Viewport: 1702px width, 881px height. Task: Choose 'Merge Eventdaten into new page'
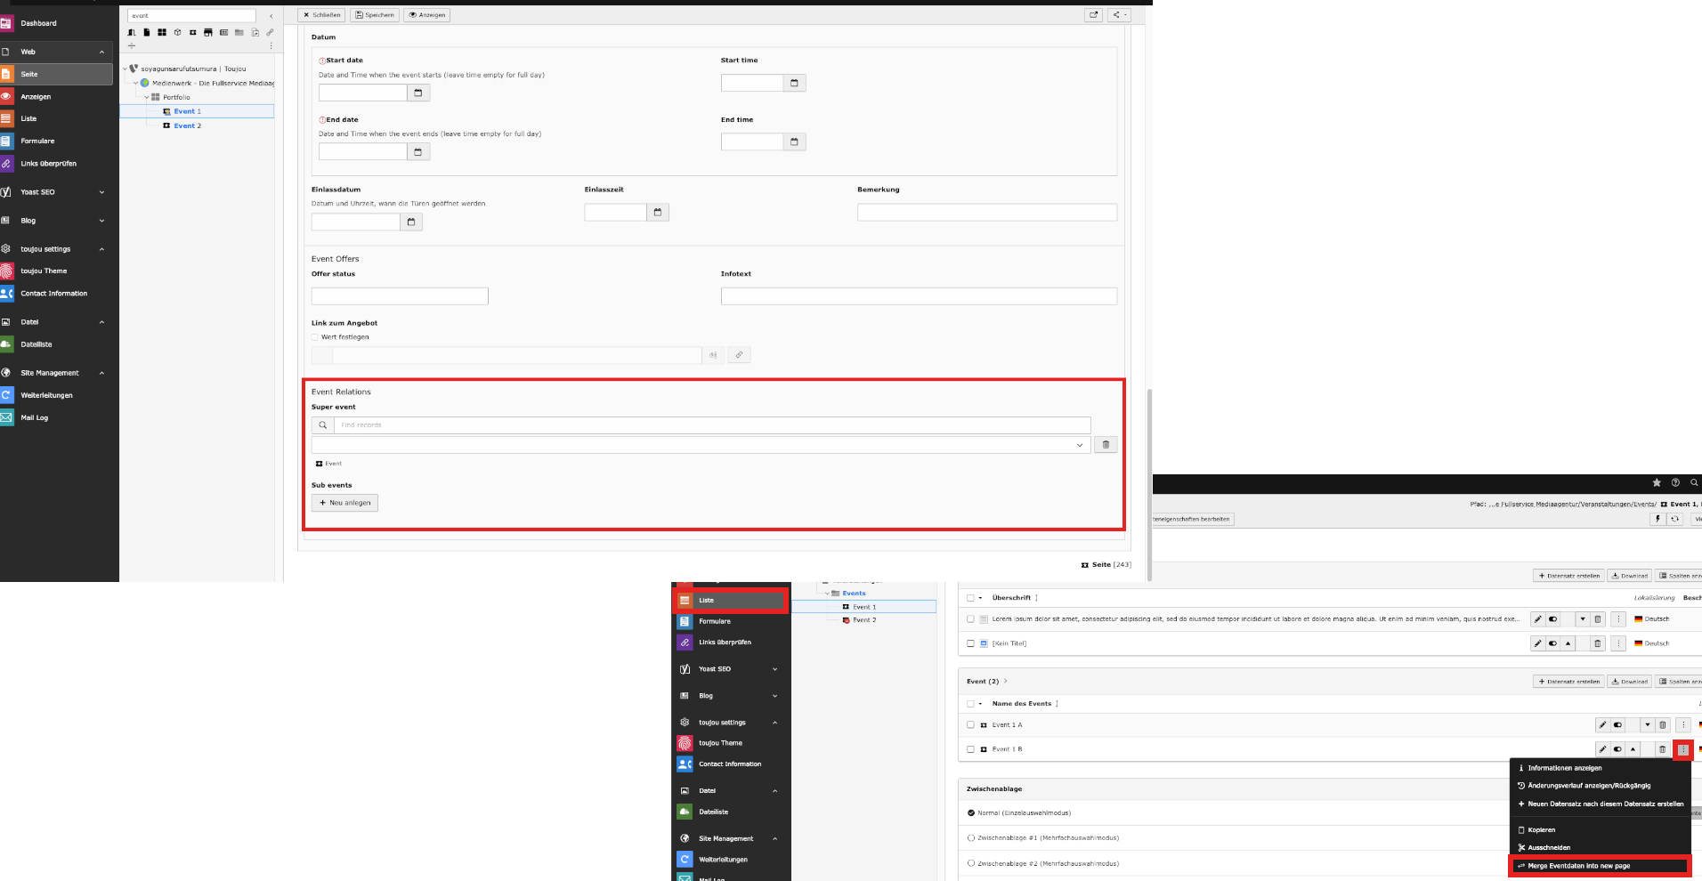point(1578,866)
